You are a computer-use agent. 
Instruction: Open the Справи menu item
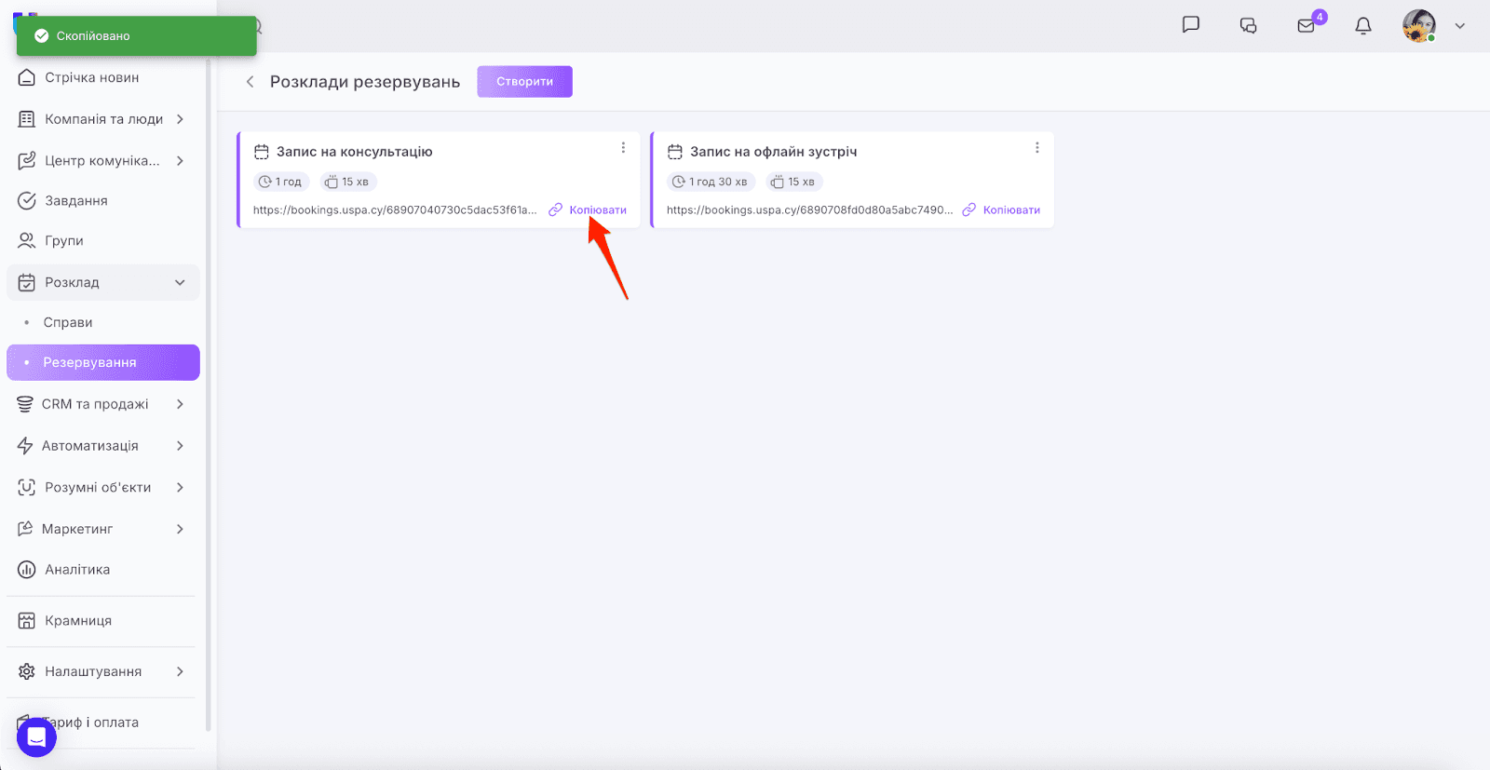pos(68,322)
